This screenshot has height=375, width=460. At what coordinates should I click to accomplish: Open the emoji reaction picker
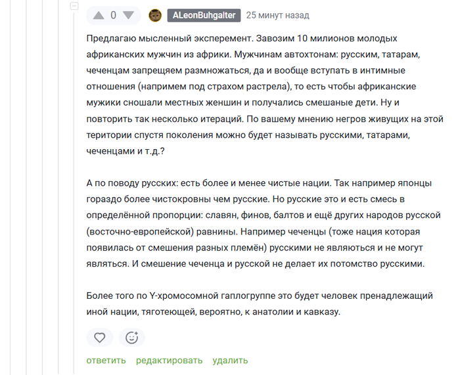click(x=131, y=338)
